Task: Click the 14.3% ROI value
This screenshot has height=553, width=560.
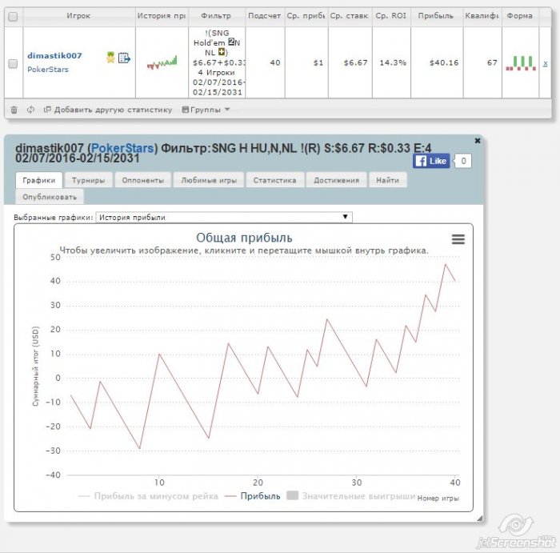Action: 393,63
